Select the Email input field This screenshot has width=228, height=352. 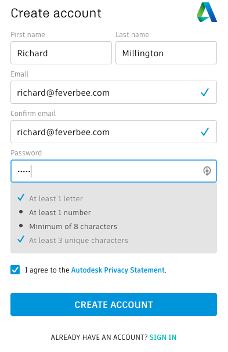pyautogui.click(x=114, y=92)
